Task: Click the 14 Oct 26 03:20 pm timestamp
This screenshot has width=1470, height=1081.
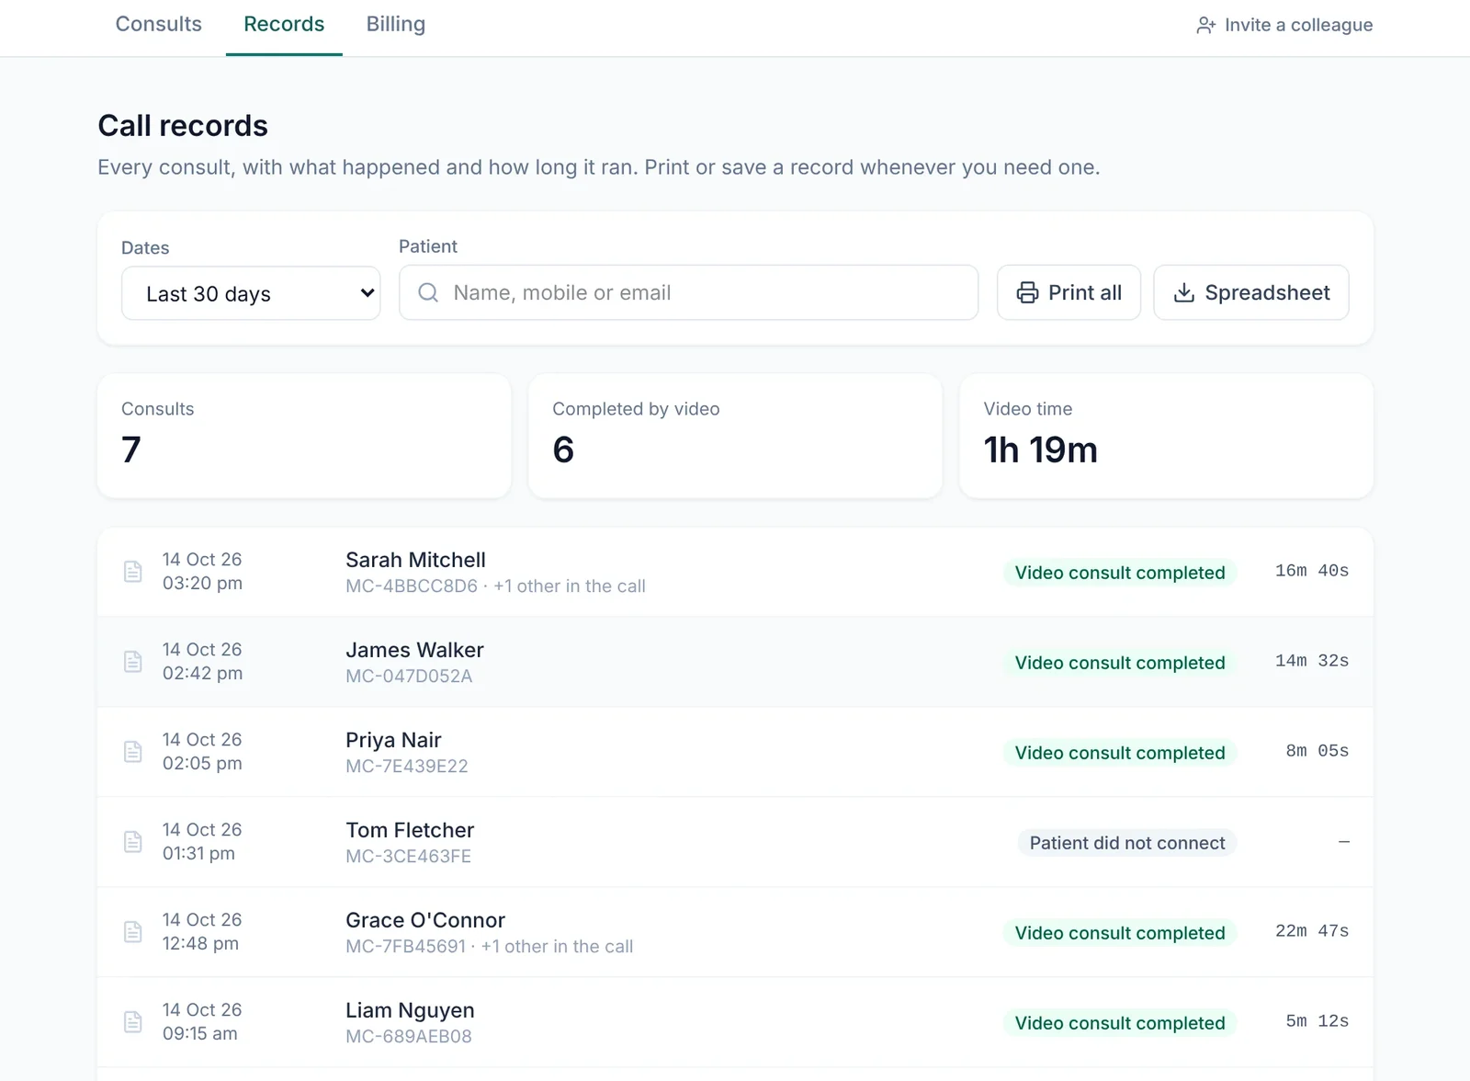Action: pyautogui.click(x=202, y=572)
